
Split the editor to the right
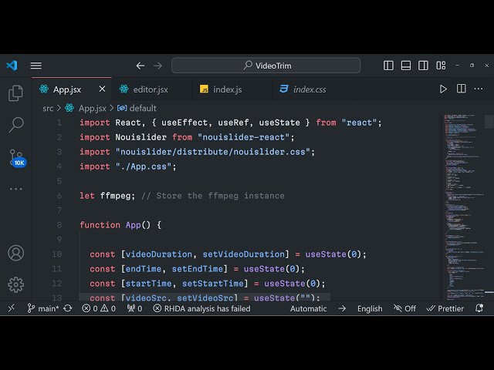tap(461, 89)
